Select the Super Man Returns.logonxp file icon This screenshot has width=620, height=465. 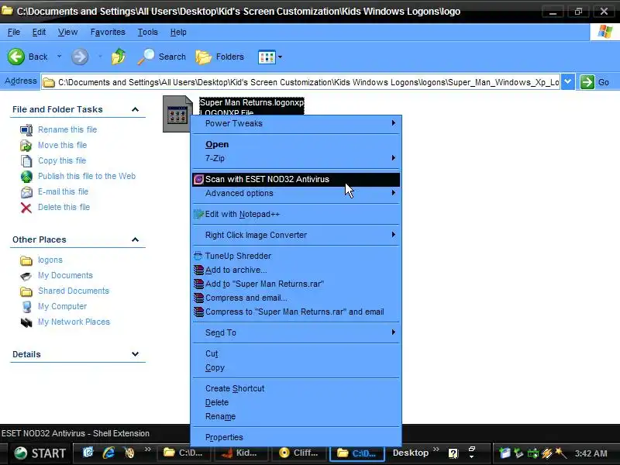tap(177, 114)
